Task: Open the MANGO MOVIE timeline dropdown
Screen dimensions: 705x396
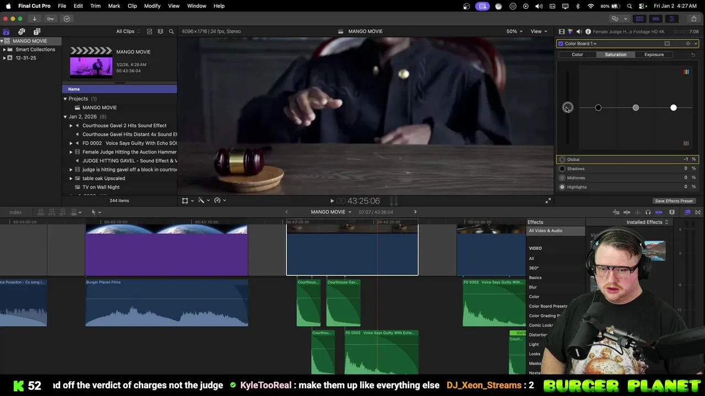Action: (330, 212)
